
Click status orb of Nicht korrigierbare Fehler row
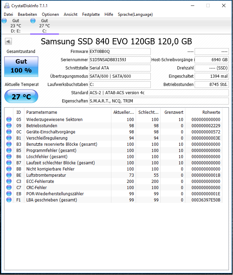9,169
